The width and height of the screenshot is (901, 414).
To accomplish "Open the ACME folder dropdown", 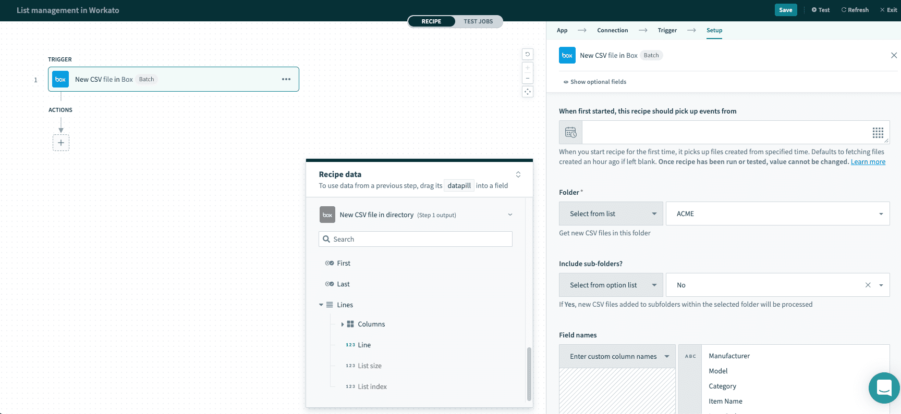I will click(778, 214).
